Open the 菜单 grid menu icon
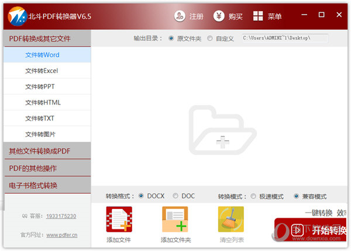Viewport: 351px width, 251px height. click(x=258, y=16)
